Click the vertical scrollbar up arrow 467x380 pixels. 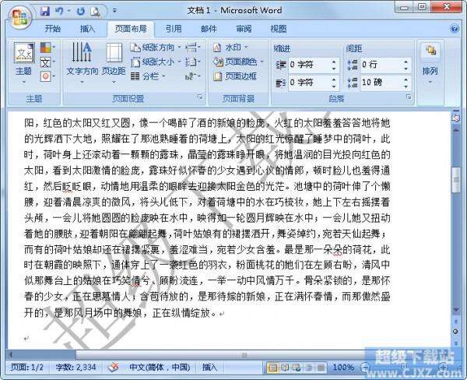[x=455, y=130]
